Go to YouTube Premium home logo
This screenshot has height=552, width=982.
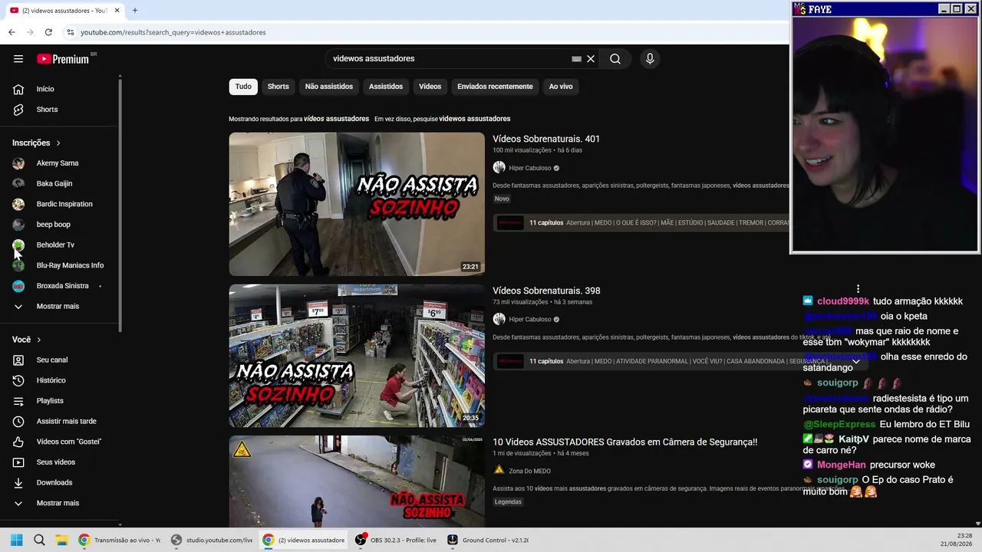[x=63, y=59]
